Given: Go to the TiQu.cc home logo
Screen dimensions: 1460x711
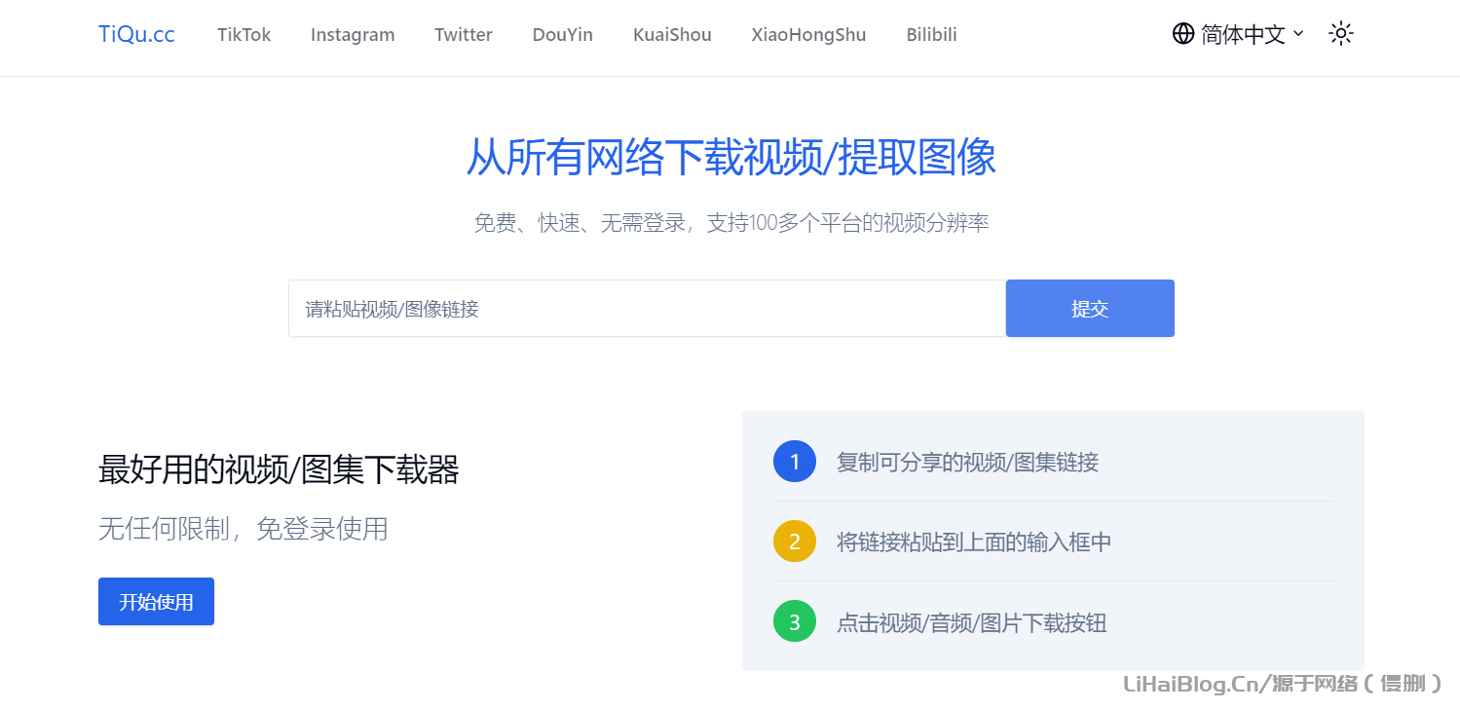Looking at the screenshot, I should pyautogui.click(x=136, y=34).
